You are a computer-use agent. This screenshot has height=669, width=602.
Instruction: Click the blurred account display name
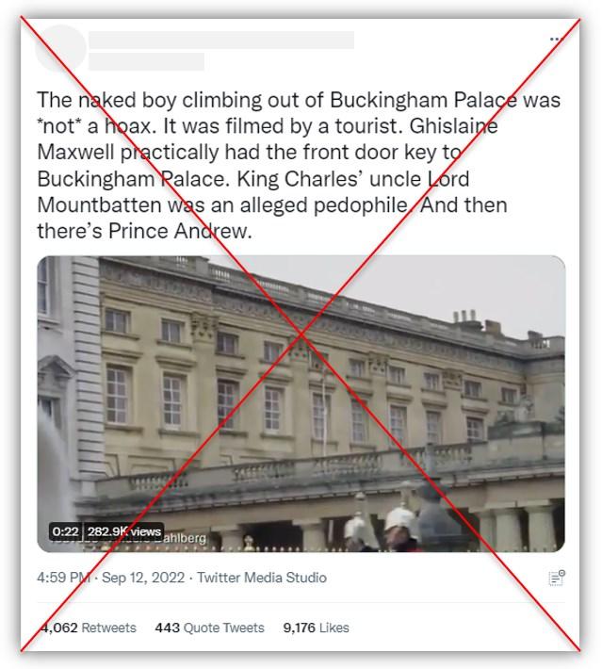[221, 40]
